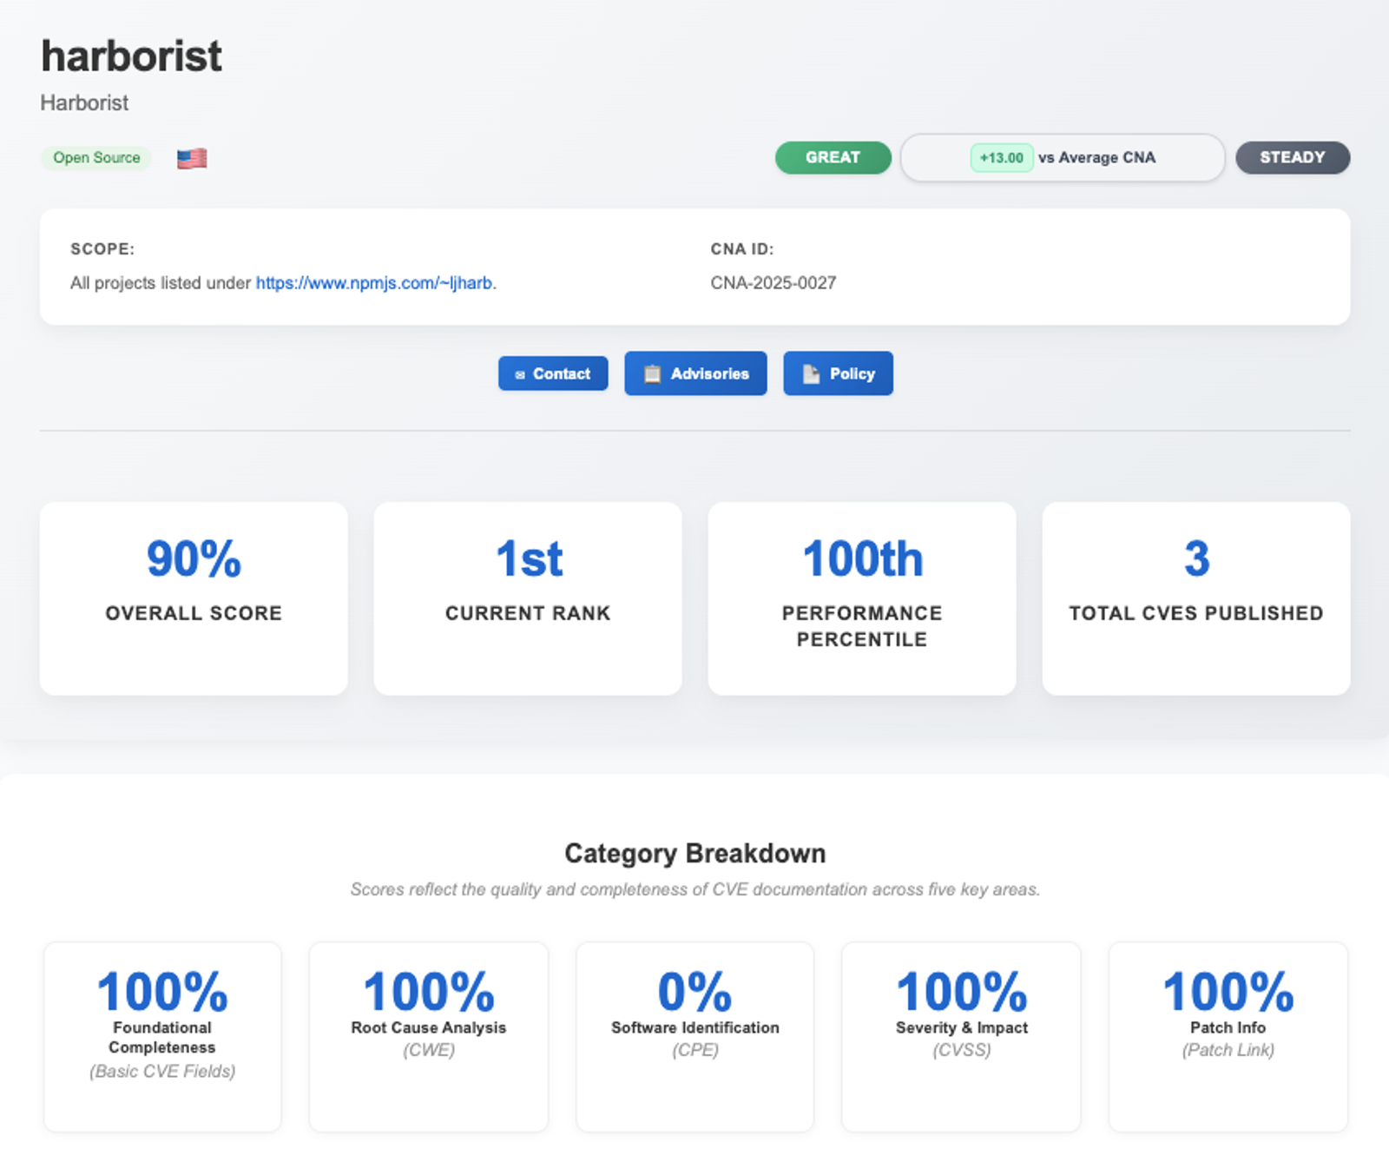Open the Severity & Impact (CVSS) card
Viewport: 1389px width, 1149px height.
click(x=962, y=1037)
